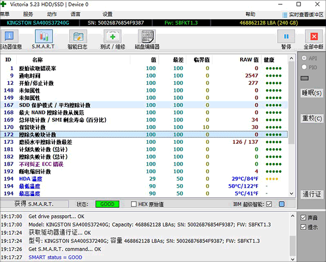
Task: Open the 语言 menu
Action: tap(76, 14)
